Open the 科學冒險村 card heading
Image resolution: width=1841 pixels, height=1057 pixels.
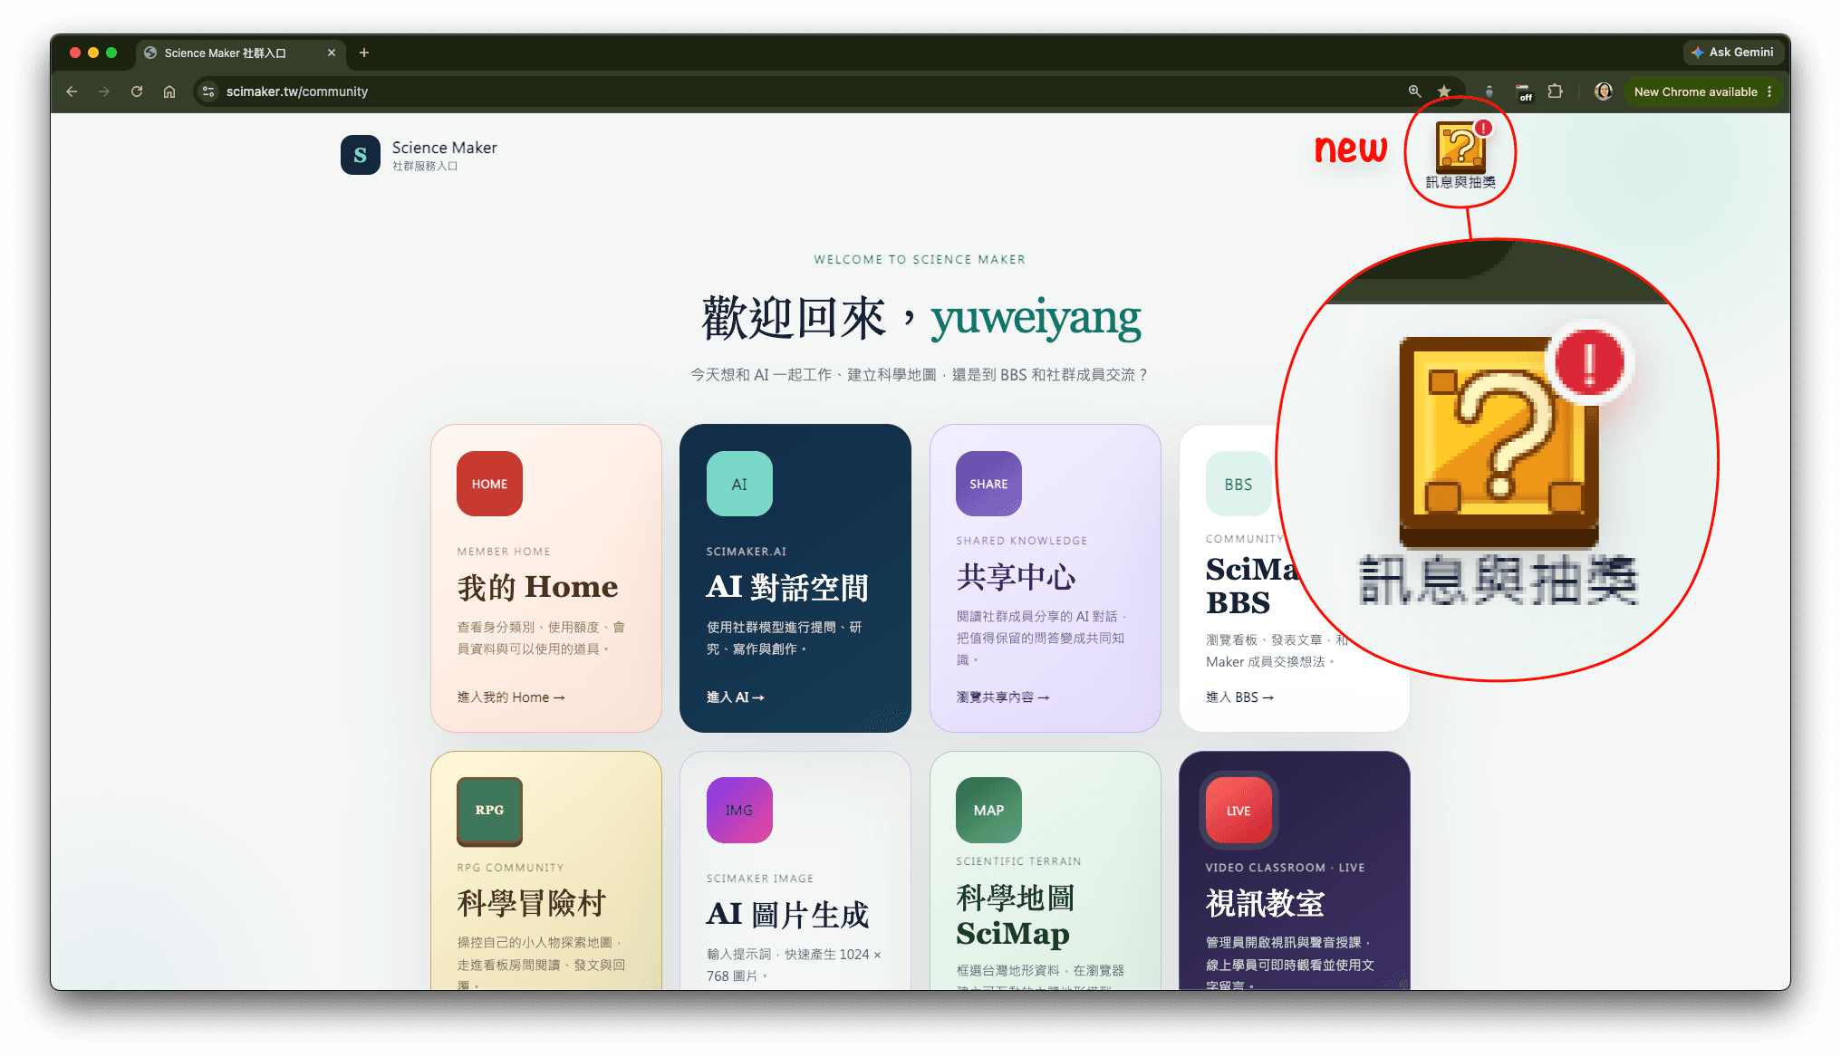click(532, 903)
